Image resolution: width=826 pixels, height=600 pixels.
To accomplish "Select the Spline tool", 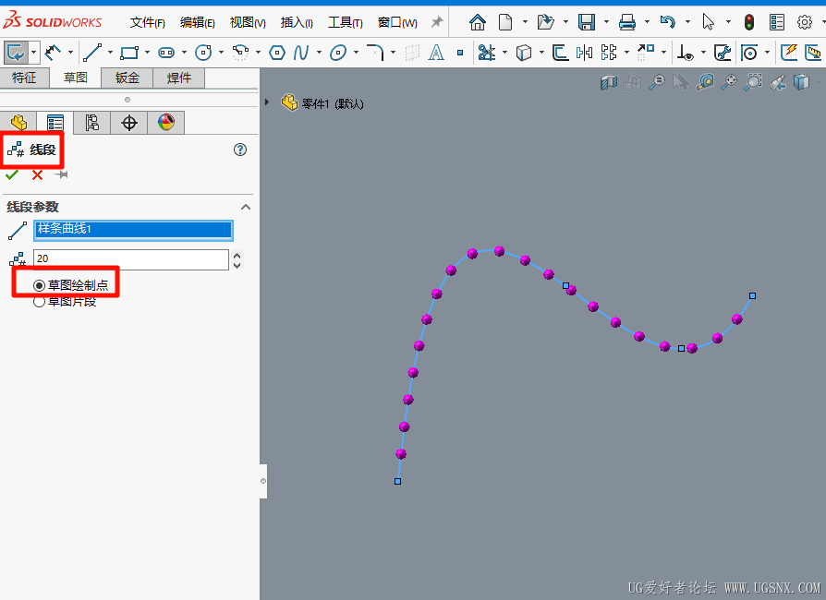I will point(301,53).
